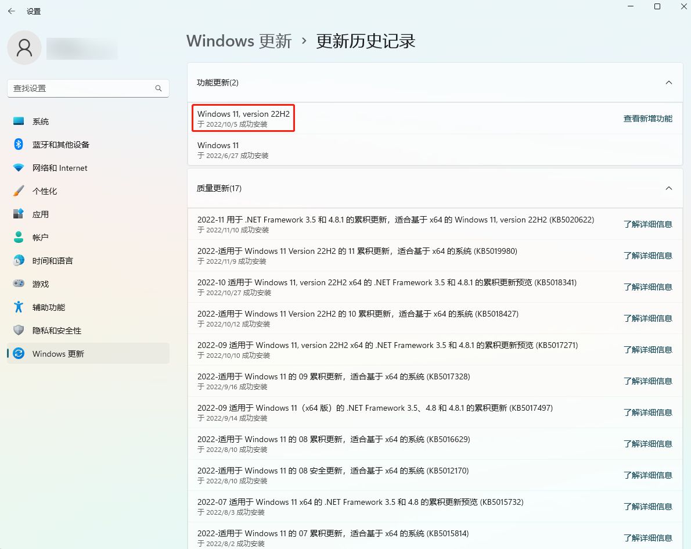Click KB5020622 update title text

(396, 220)
